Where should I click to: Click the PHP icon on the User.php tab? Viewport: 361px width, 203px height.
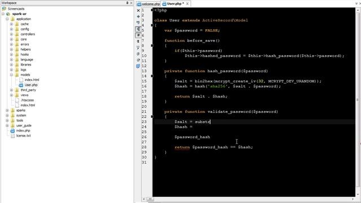coord(164,4)
